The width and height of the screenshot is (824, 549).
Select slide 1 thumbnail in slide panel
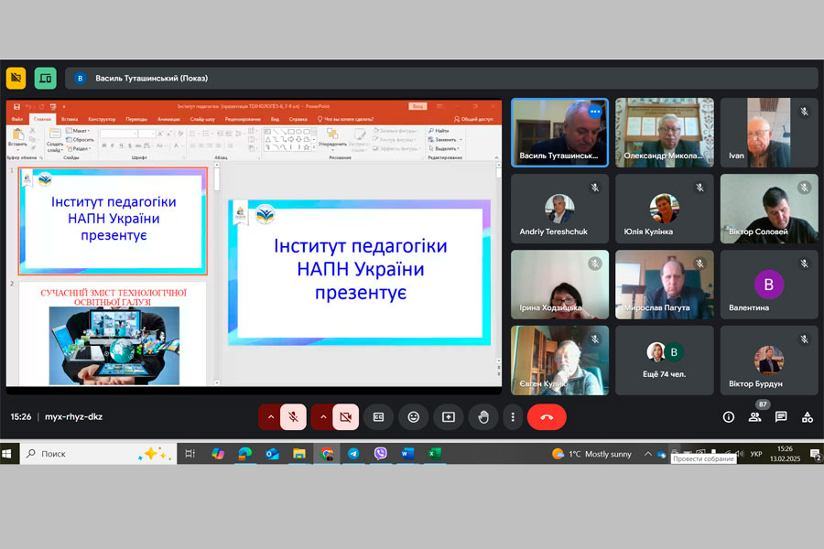click(x=113, y=221)
